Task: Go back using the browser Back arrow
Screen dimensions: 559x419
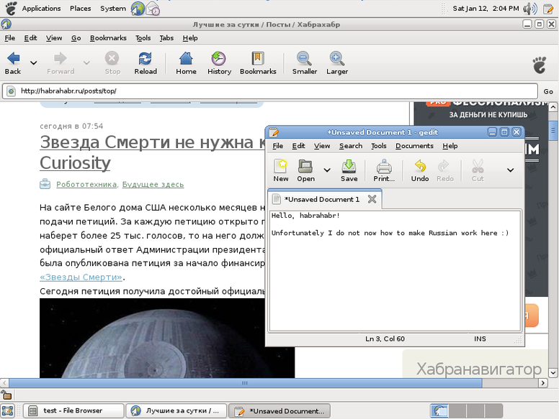Action: tap(13, 63)
